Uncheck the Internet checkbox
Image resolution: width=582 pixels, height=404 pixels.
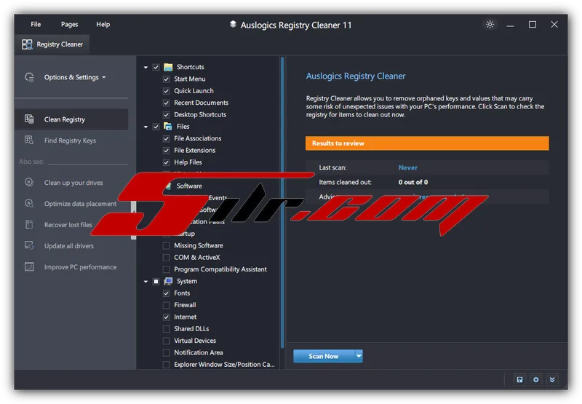pos(167,317)
